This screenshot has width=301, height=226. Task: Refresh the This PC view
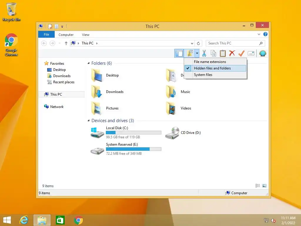point(198,43)
